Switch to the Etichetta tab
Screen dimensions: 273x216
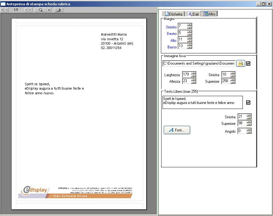pyautogui.click(x=174, y=14)
